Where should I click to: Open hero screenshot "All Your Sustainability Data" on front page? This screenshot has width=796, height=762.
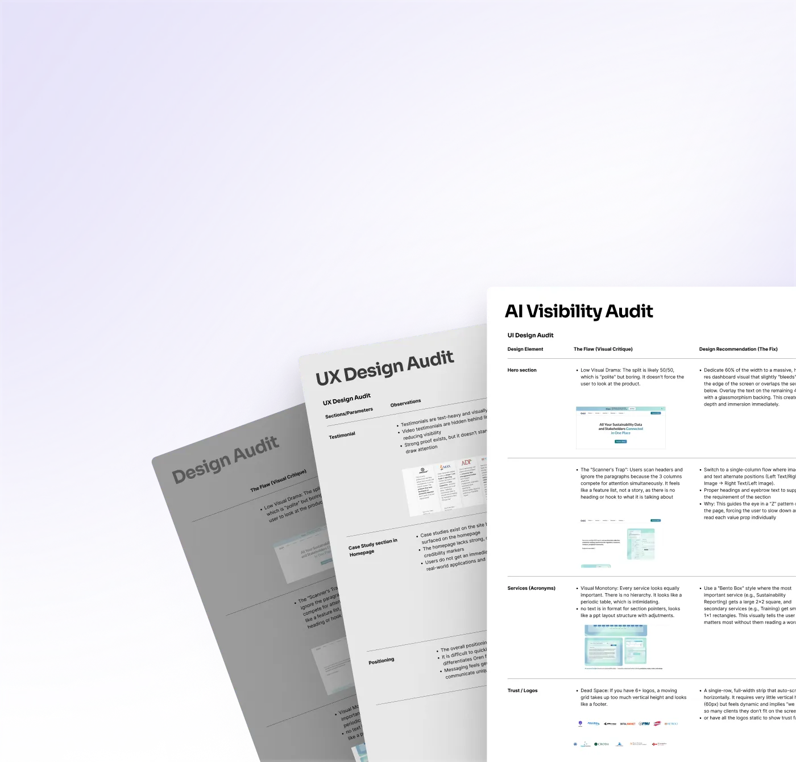(x=621, y=428)
